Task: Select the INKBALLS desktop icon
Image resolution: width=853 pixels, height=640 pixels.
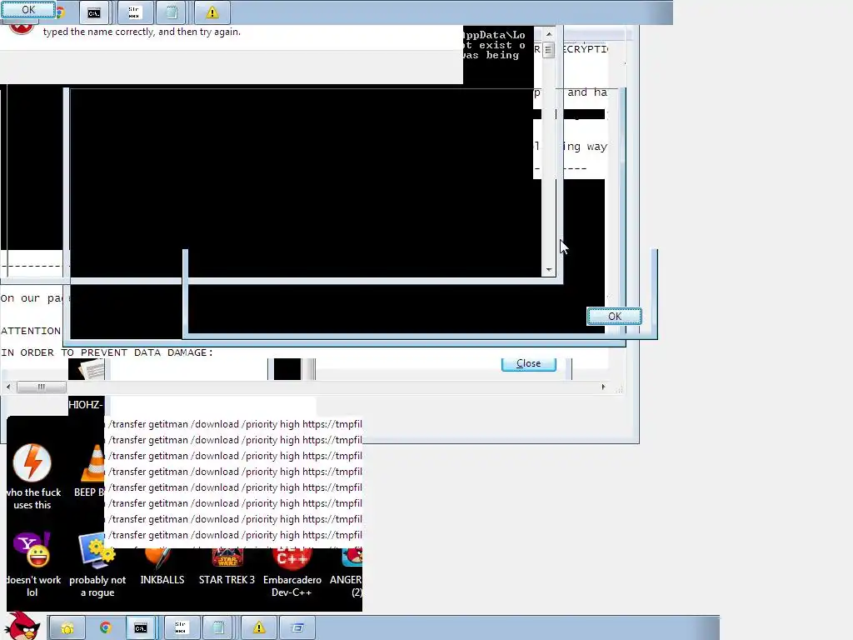Action: pyautogui.click(x=162, y=566)
